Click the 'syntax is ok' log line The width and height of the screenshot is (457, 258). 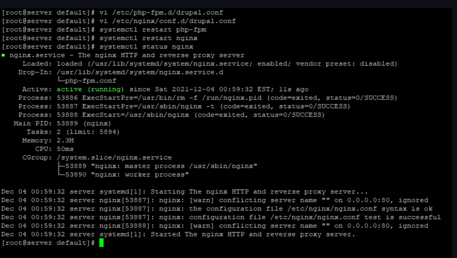[x=217, y=209]
